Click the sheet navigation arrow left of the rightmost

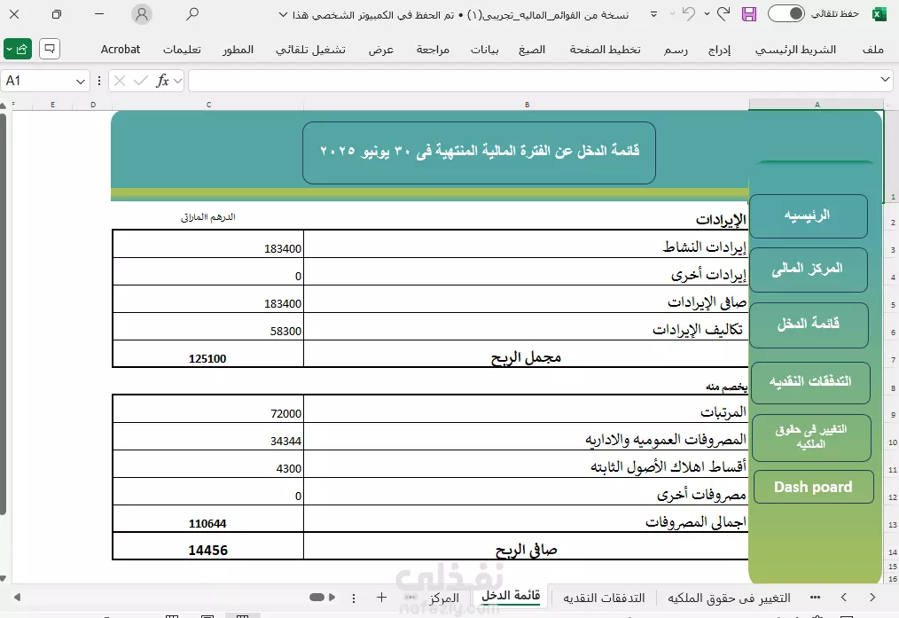click(x=844, y=598)
